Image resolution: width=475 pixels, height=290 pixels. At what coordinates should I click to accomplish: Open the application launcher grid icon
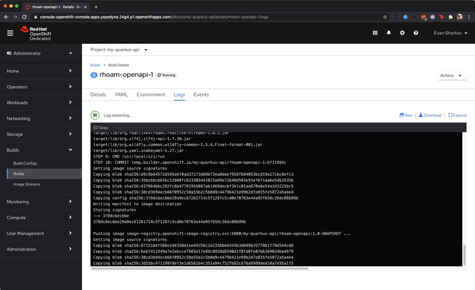(x=375, y=33)
